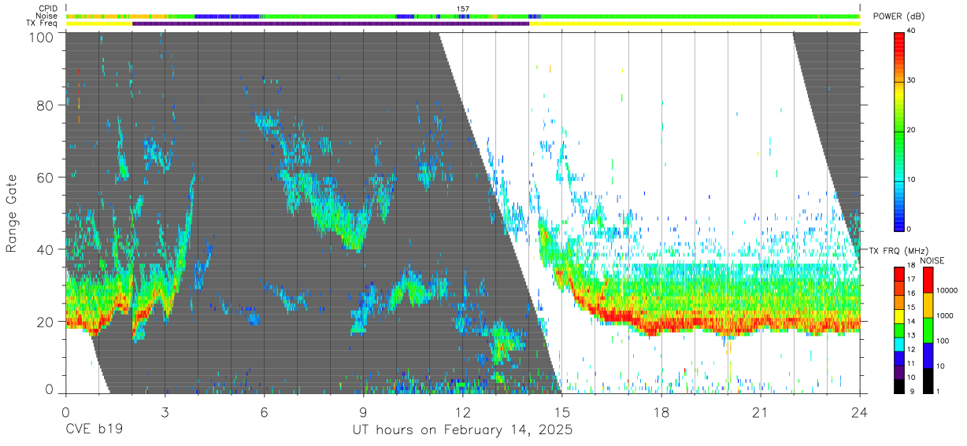This screenshot has width=967, height=446.
Task: Click the Range Gate axis title
Action: point(12,215)
